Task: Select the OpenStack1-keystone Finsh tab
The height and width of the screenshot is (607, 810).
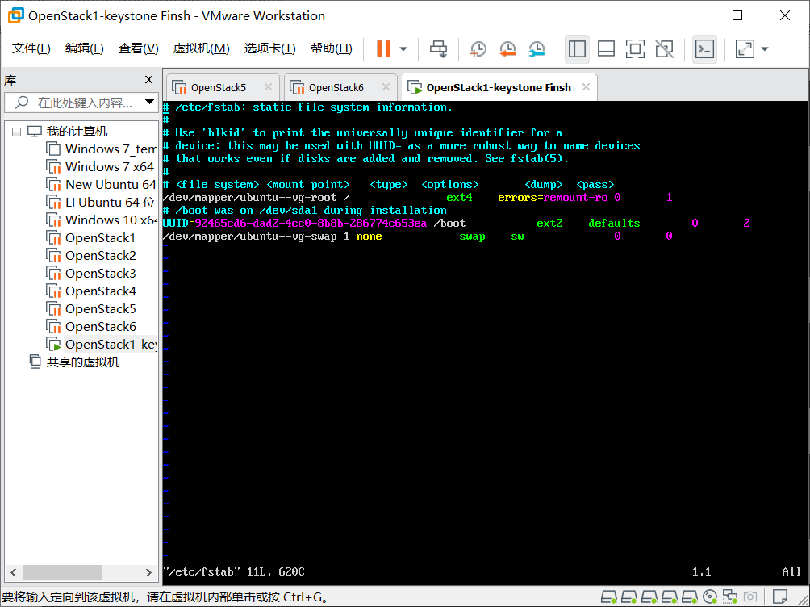Action: [x=499, y=88]
